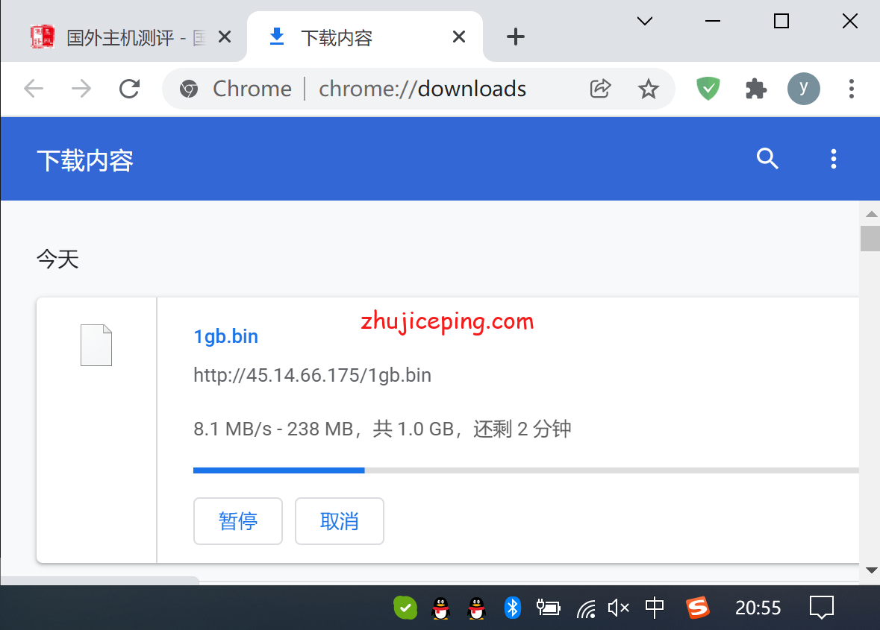Open a new tab with the plus button
This screenshot has width=880, height=630.
click(515, 37)
